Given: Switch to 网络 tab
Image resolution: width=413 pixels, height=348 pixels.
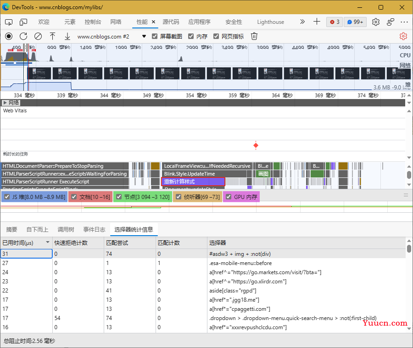Looking at the screenshot, I should pos(116,22).
